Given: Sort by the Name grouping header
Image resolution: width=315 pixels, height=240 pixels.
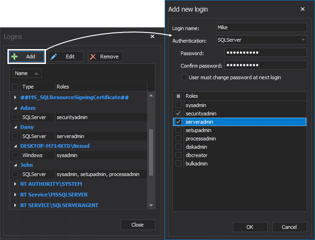Looking at the screenshot, I should 27,73.
